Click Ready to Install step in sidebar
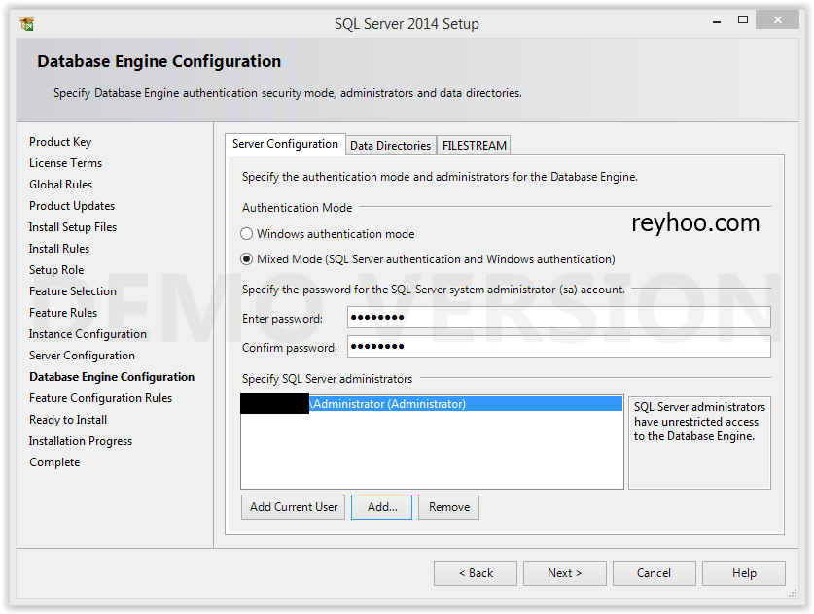 68,419
